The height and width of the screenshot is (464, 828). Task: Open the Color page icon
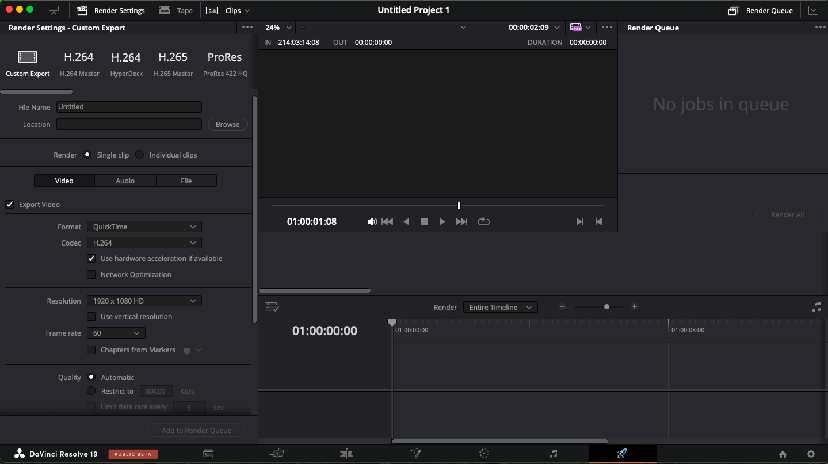(484, 454)
